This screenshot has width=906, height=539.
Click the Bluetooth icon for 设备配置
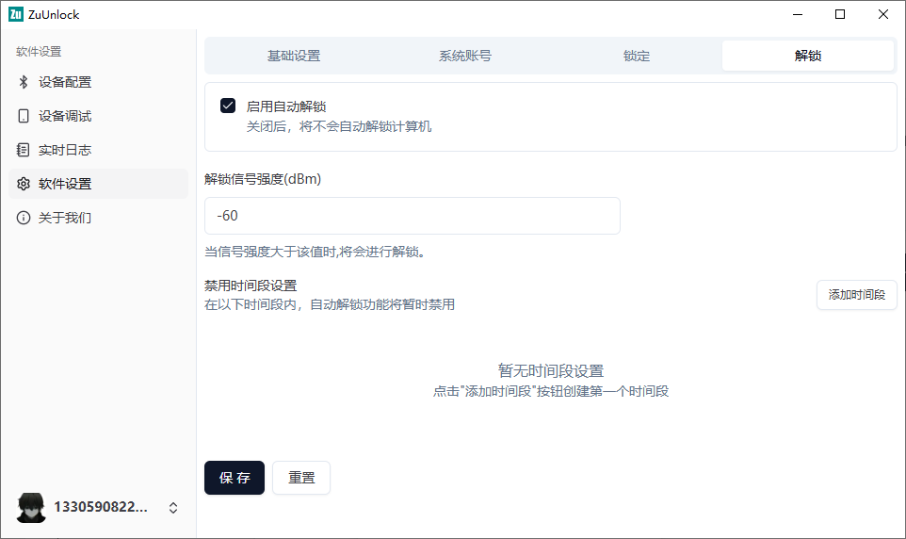[x=24, y=82]
